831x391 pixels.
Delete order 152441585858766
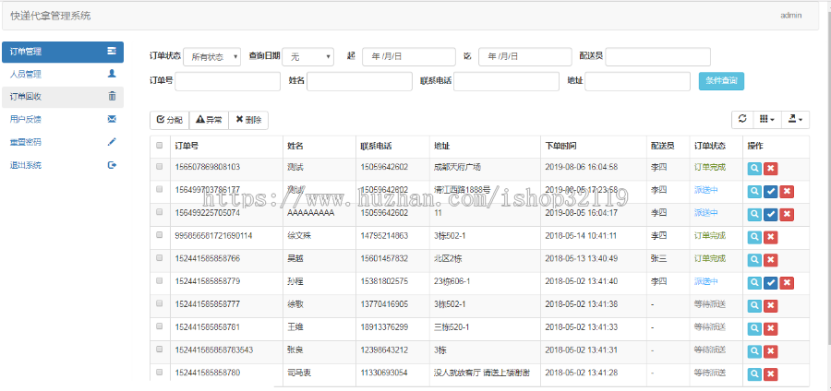point(771,260)
